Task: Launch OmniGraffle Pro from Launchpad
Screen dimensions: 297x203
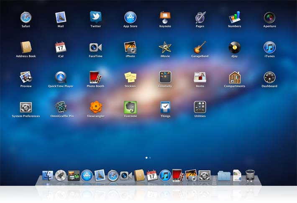Action: tap(61, 107)
